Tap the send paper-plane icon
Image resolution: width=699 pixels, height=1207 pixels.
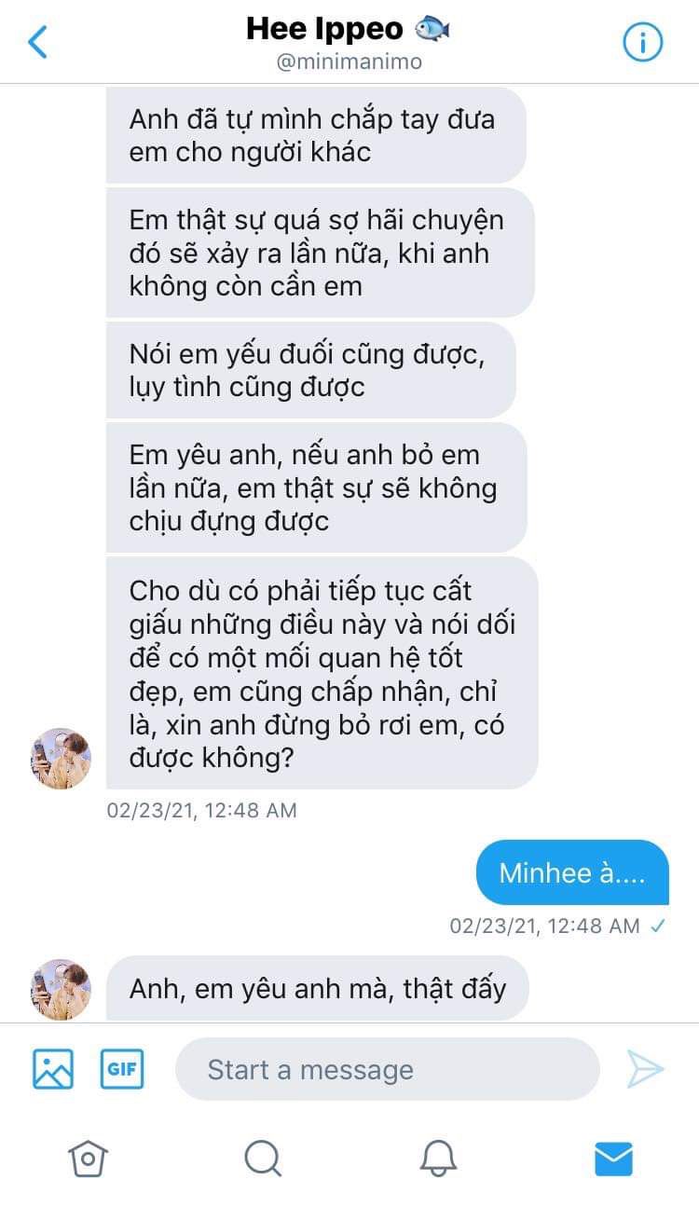645,1069
